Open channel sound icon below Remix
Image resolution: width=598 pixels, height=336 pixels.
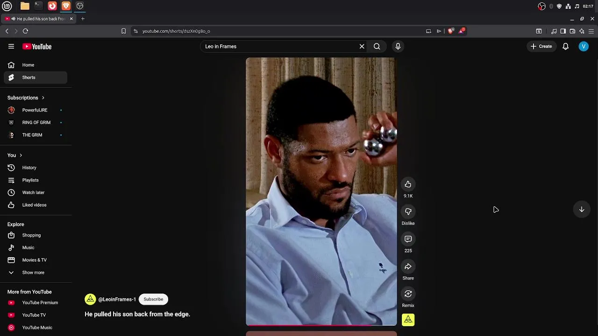tap(408, 320)
